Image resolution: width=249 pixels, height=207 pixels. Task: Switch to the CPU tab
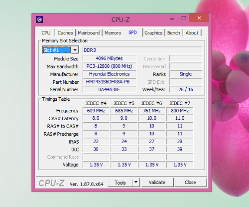pos(46,33)
